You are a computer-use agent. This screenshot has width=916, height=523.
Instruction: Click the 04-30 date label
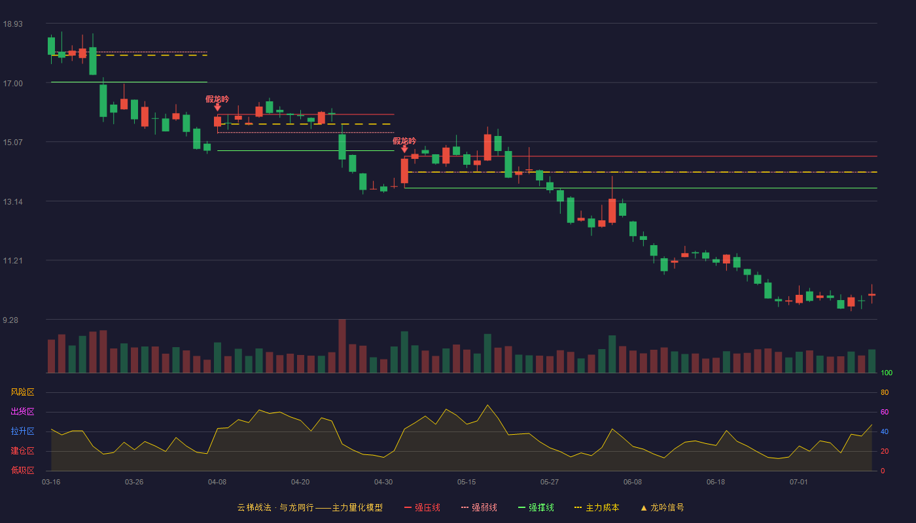pos(383,482)
